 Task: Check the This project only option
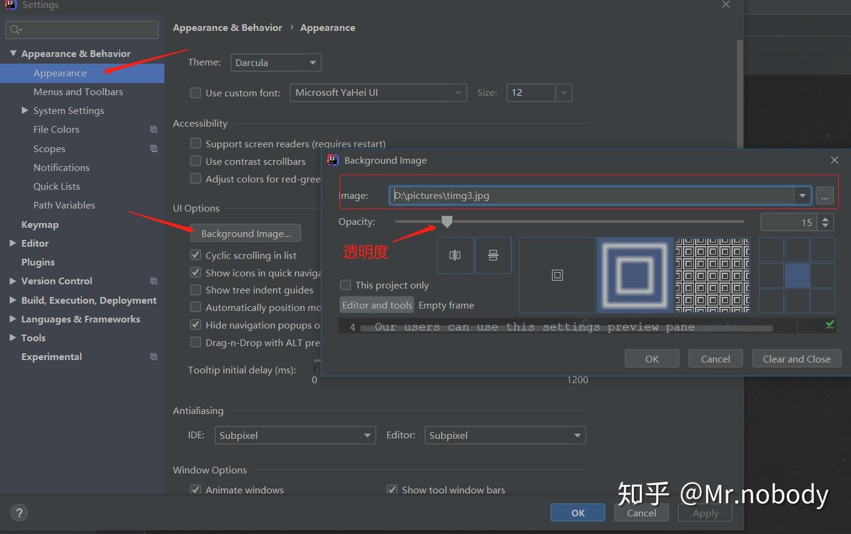(x=345, y=284)
